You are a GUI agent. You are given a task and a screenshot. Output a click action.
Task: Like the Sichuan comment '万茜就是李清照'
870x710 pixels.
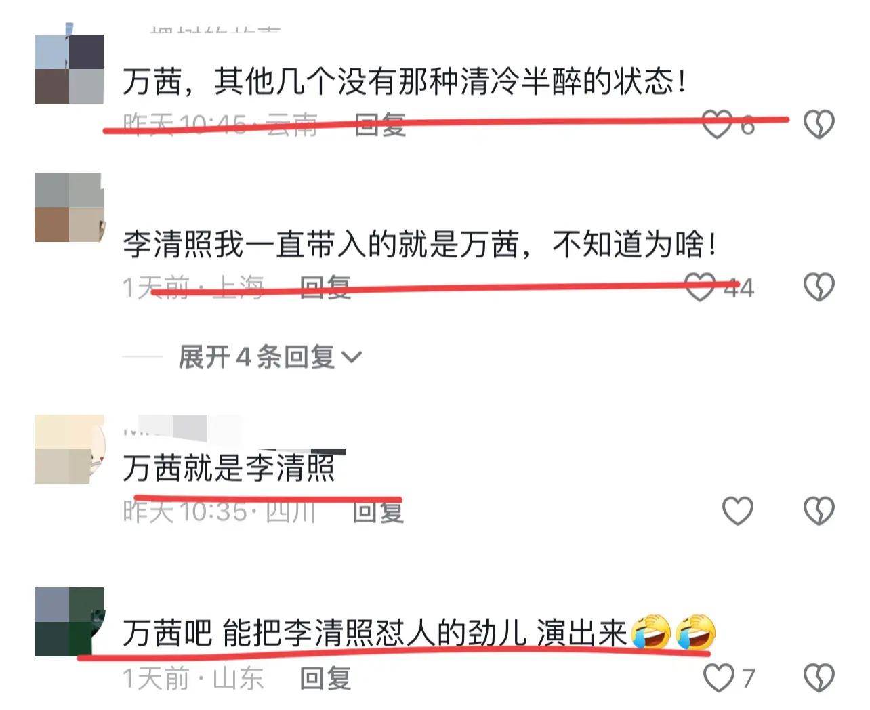tap(738, 511)
